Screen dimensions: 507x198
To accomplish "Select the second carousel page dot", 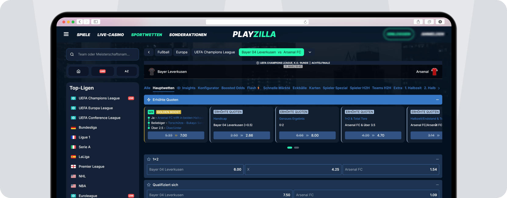I will coord(297,148).
